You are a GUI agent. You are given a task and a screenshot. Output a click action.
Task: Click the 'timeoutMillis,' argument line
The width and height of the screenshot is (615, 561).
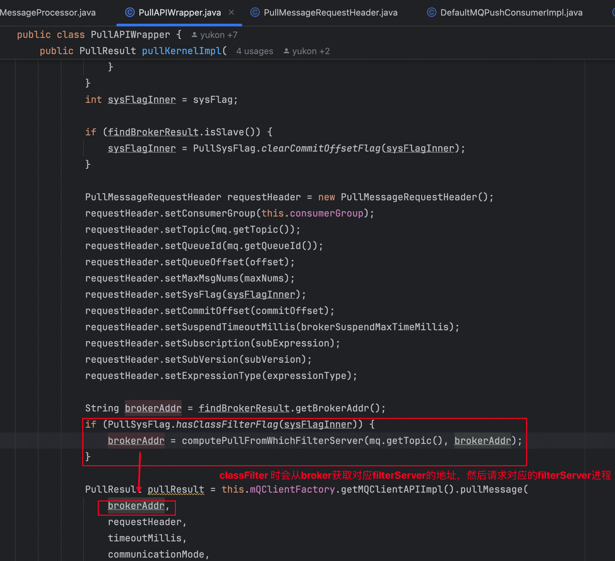pos(147,538)
